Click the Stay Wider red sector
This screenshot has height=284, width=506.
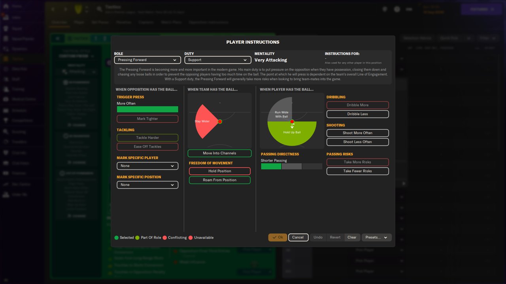click(204, 121)
